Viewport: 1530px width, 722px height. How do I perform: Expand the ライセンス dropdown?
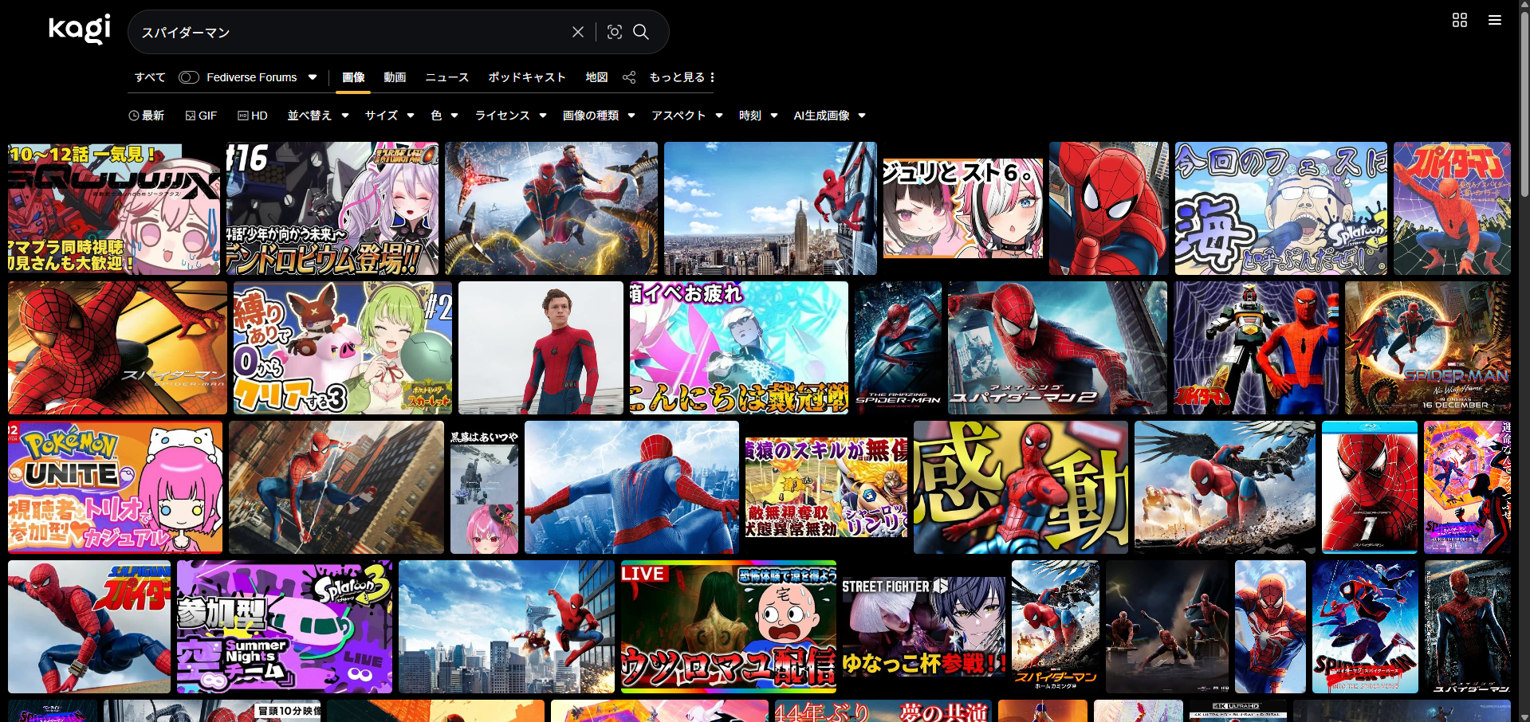(510, 116)
